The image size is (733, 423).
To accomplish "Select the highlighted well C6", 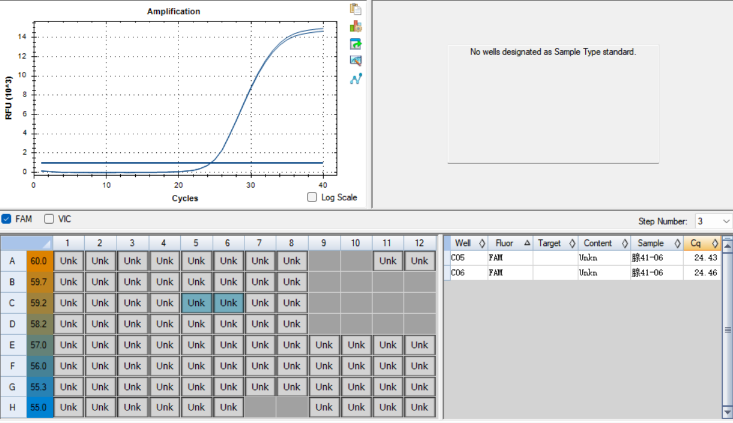I will coord(228,303).
